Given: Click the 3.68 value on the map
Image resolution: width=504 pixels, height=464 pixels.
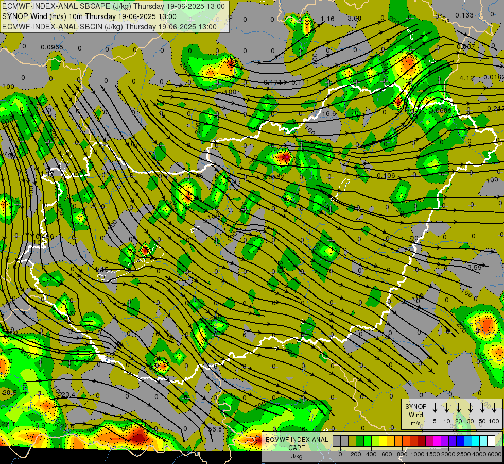Looking at the screenshot, I should coord(355,19).
